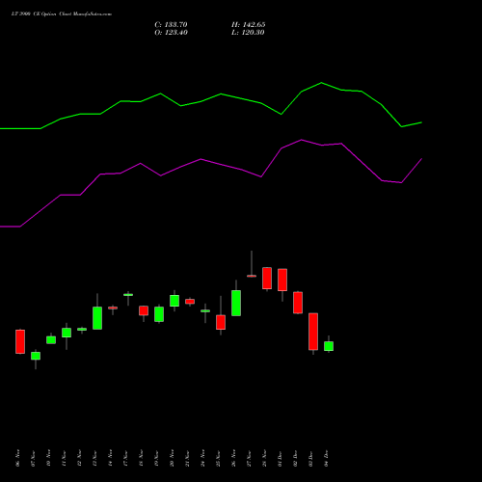Image resolution: width=482 pixels, height=482 pixels.
Task: Select the high value 'H: 142.65'
Action: pyautogui.click(x=249, y=25)
